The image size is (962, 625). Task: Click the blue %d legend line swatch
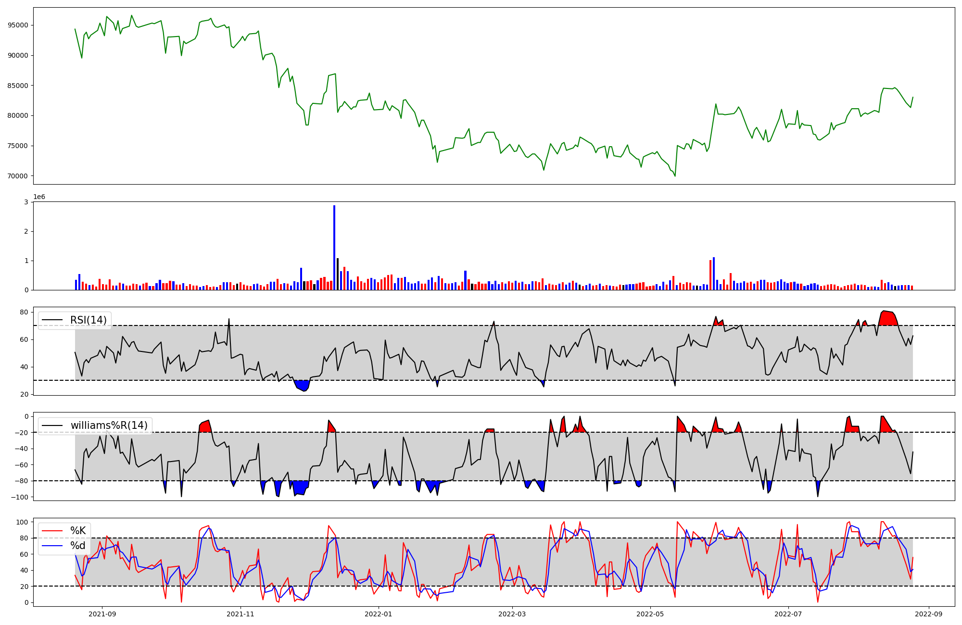point(52,546)
